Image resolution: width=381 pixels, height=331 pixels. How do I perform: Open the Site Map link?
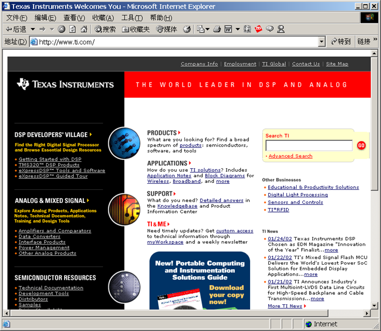tap(337, 64)
